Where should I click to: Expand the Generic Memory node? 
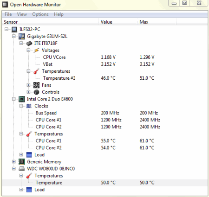[14, 162]
